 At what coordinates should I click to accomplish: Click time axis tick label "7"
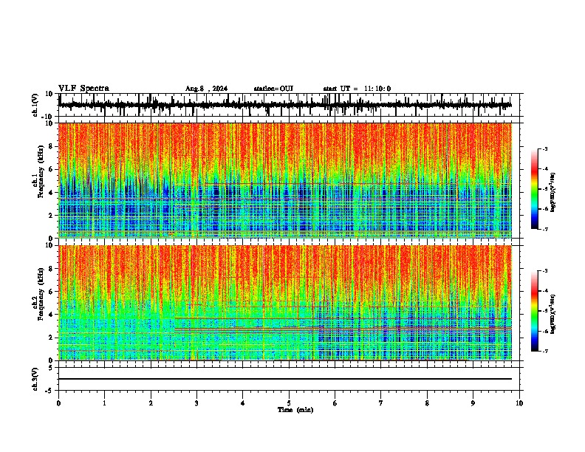click(381, 403)
